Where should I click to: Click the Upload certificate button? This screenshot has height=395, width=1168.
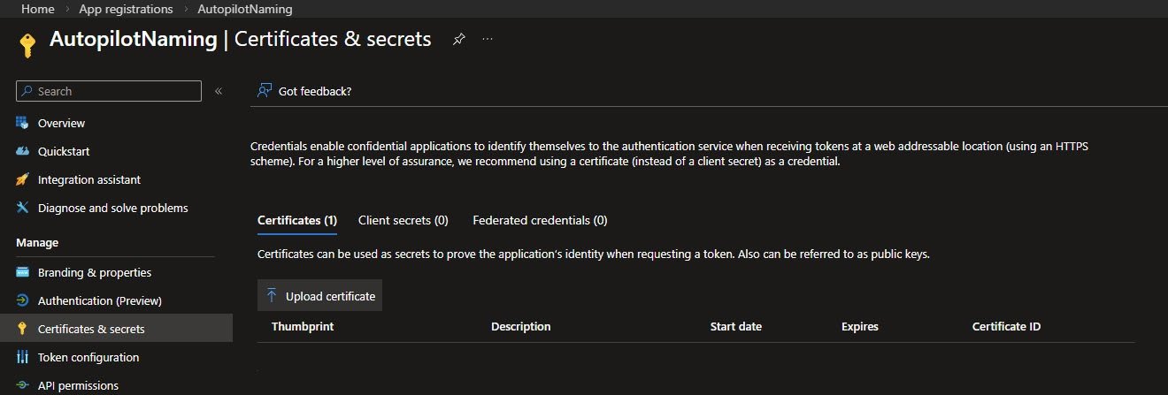coord(319,296)
